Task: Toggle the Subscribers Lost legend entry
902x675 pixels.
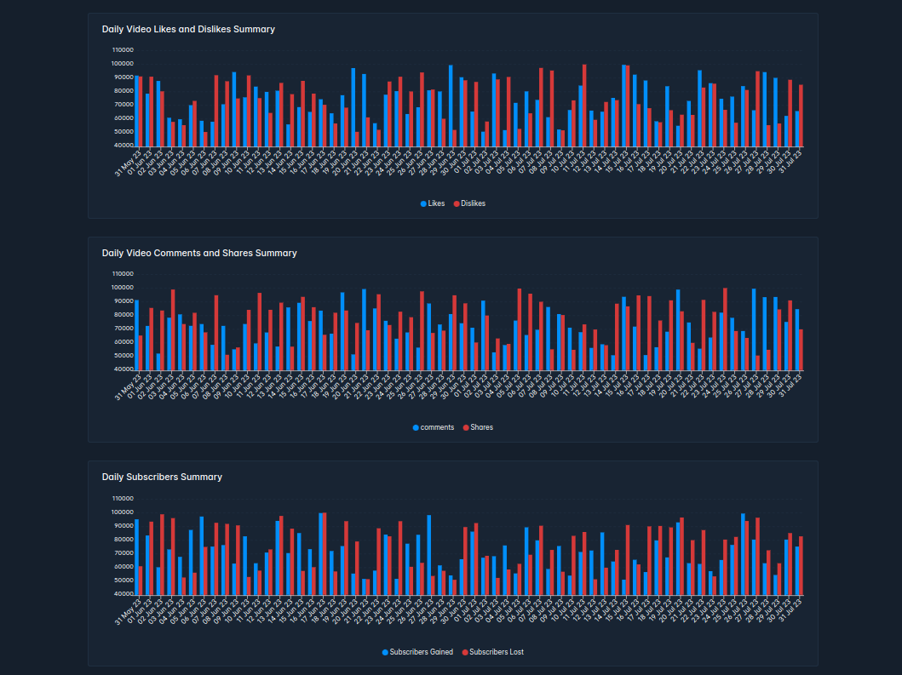Action: [493, 652]
